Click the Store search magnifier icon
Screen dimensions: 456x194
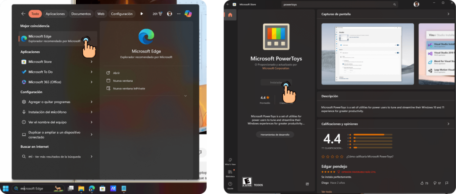pos(395,4)
